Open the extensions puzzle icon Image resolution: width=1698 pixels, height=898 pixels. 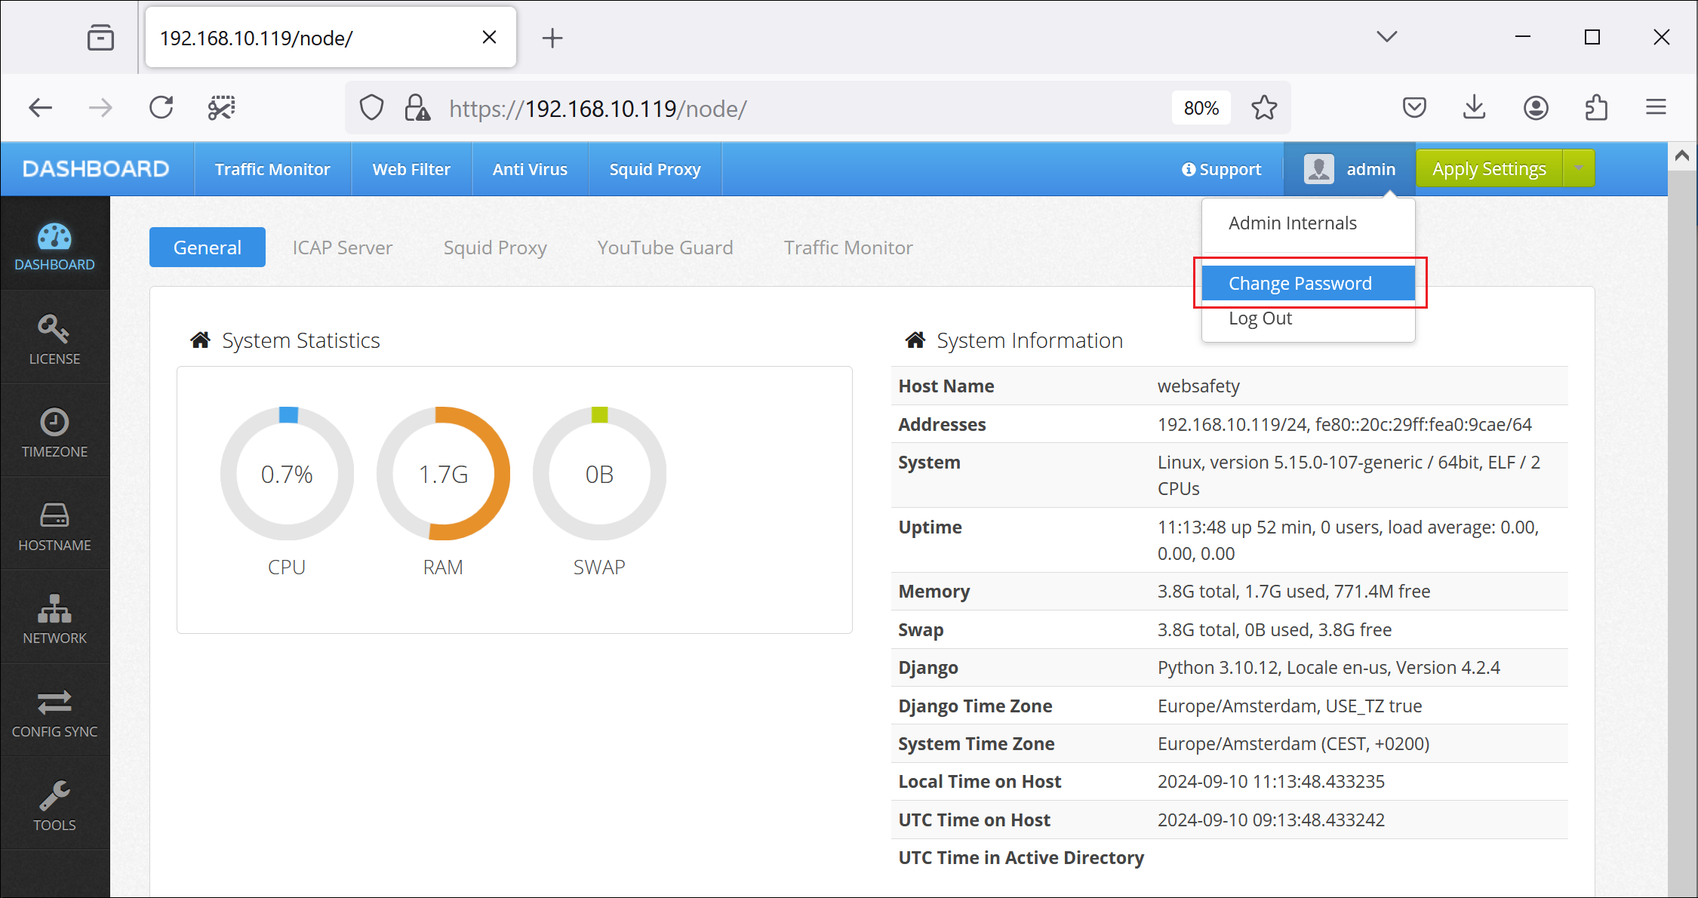tap(1596, 108)
